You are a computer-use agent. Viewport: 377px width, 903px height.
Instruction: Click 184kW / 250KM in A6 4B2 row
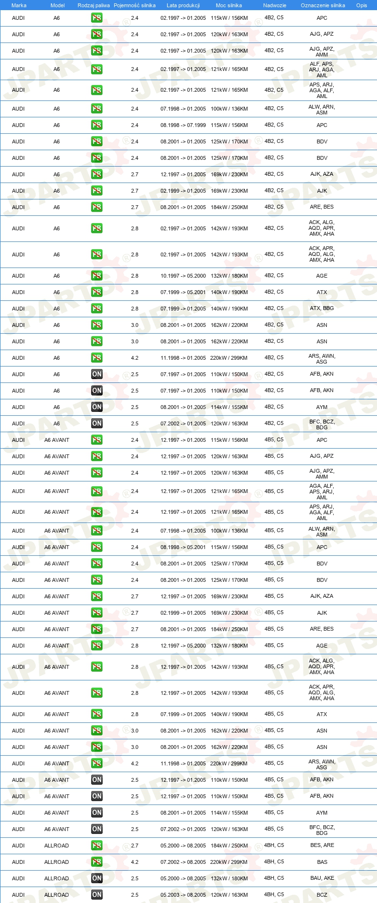(229, 207)
